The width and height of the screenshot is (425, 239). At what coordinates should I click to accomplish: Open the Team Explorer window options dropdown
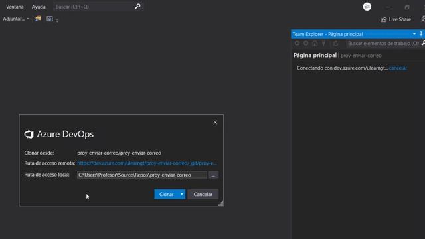(414, 34)
